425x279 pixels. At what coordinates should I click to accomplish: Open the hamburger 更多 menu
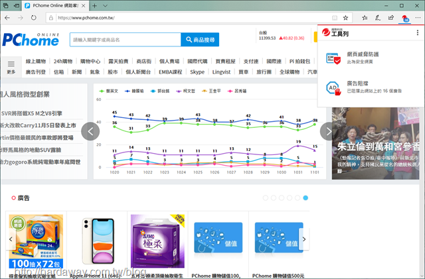tap(11, 67)
